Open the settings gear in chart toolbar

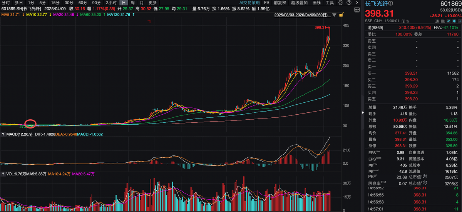point(341,3)
